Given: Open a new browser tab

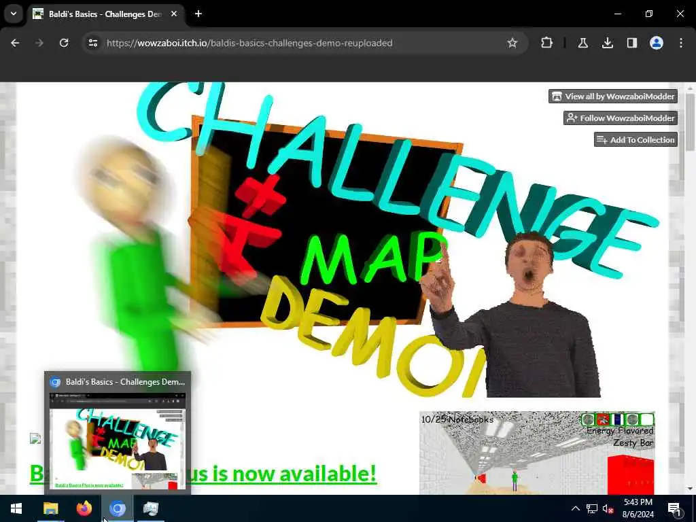Looking at the screenshot, I should (198, 14).
